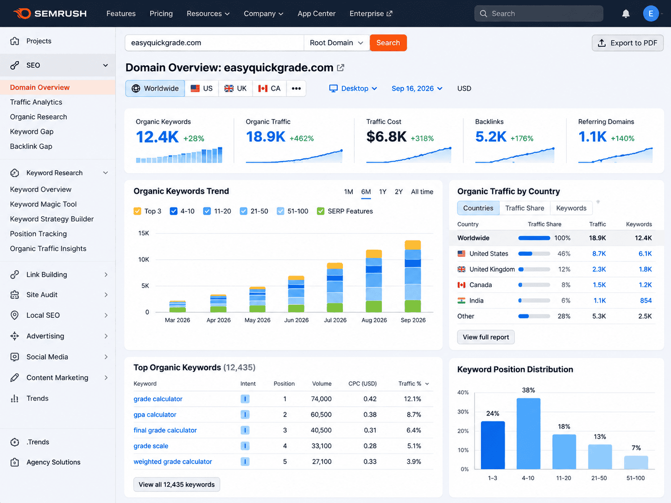Screen dimensions: 671x503
Task: Disable the SERP Features checkbox
Action: (321, 211)
